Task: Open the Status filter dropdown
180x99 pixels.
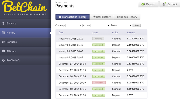Action: pyautogui.click(x=125, y=25)
